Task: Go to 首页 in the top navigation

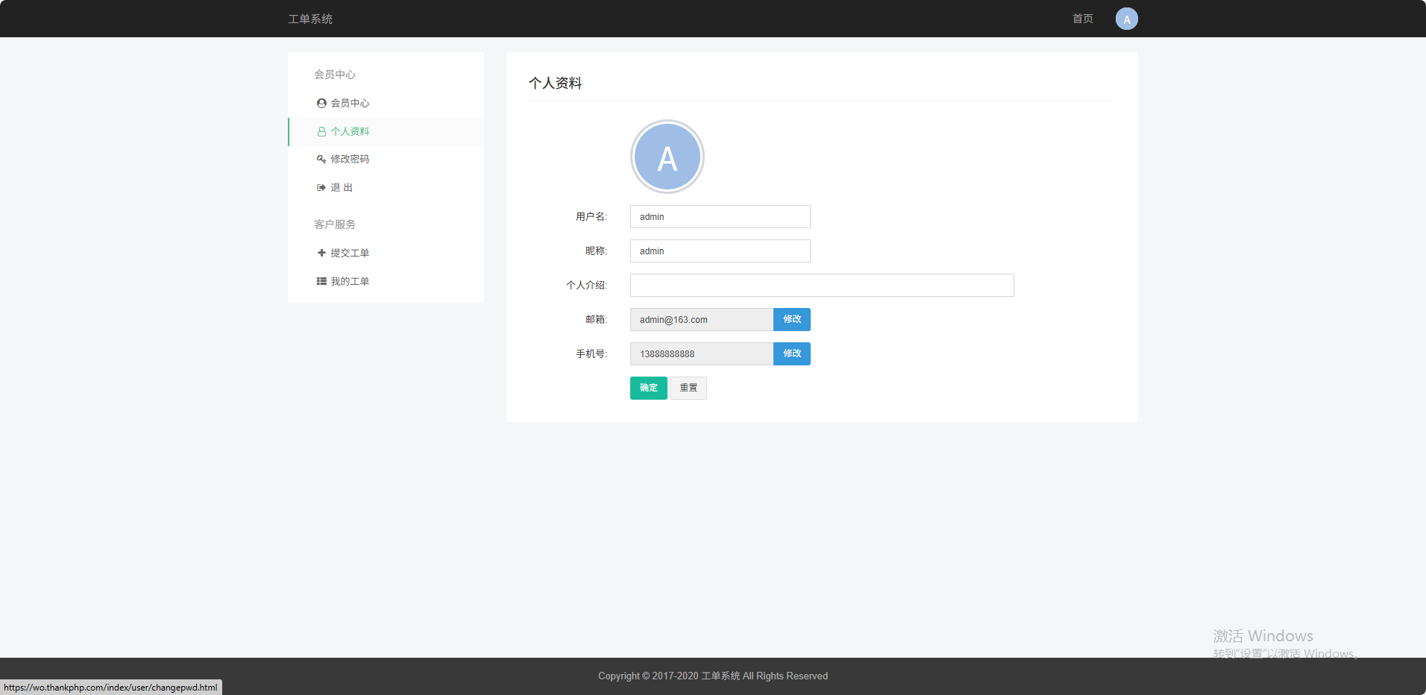Action: pyautogui.click(x=1082, y=19)
